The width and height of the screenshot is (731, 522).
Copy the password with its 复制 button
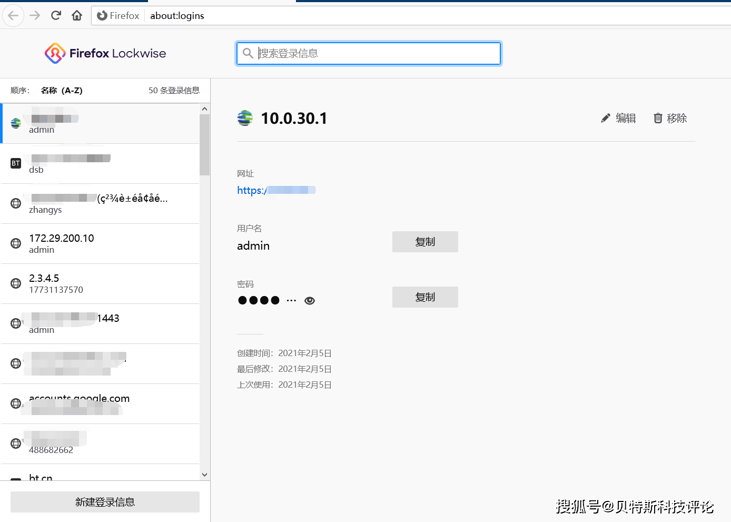coord(424,297)
